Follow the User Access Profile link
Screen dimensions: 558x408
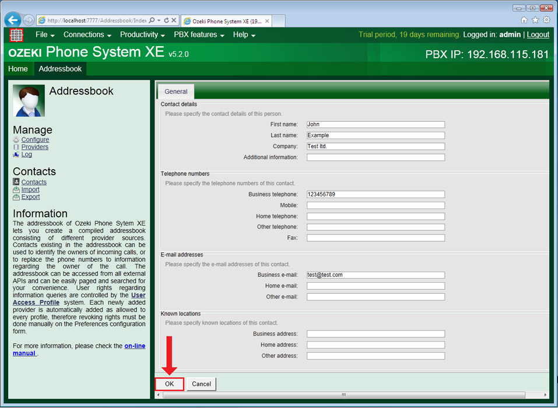coord(138,296)
